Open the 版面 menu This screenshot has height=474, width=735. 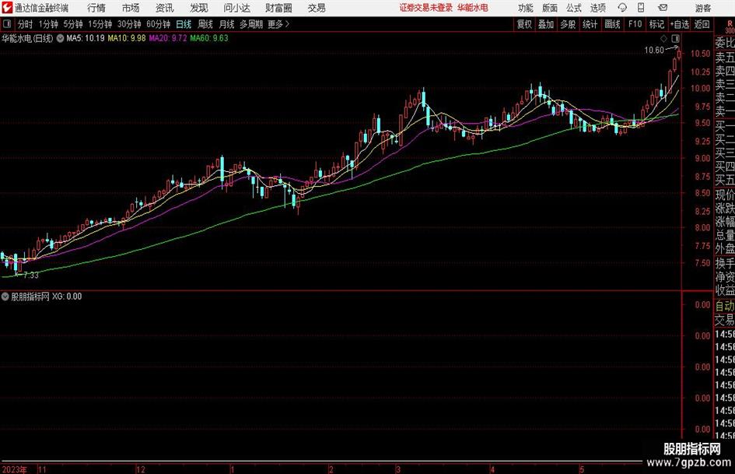[x=550, y=8]
